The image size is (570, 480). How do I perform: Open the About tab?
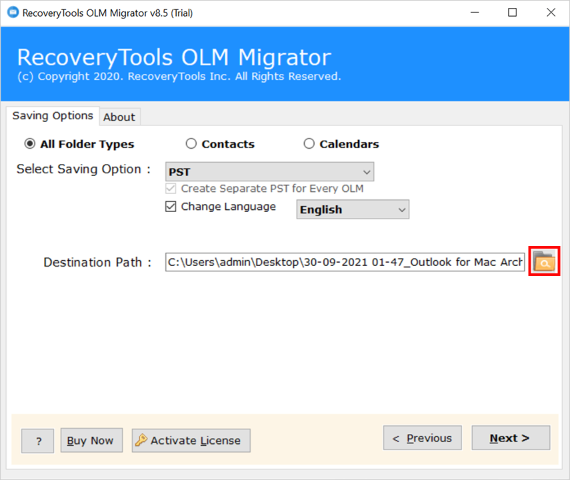[x=119, y=117]
